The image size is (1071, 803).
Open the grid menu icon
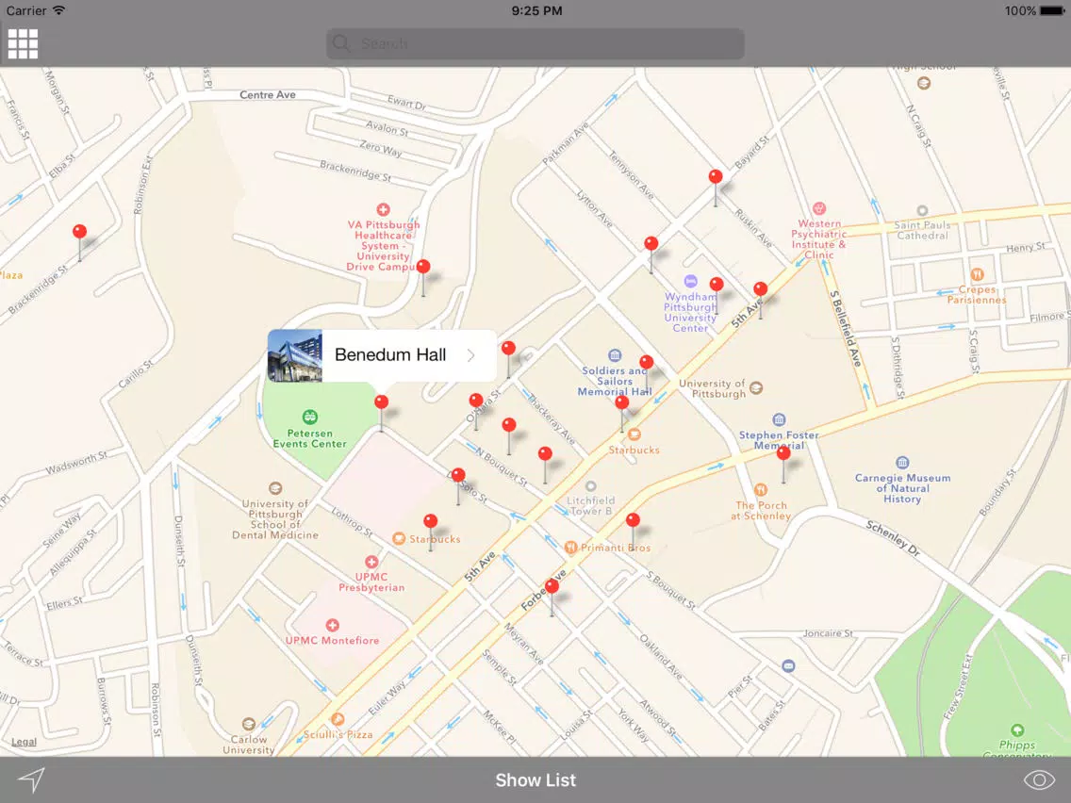coord(23,43)
